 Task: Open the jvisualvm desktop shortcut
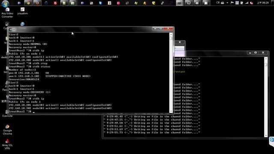pyautogui.click(x=23, y=11)
